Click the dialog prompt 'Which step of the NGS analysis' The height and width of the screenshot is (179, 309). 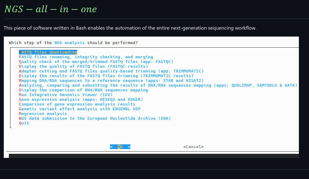(73, 43)
